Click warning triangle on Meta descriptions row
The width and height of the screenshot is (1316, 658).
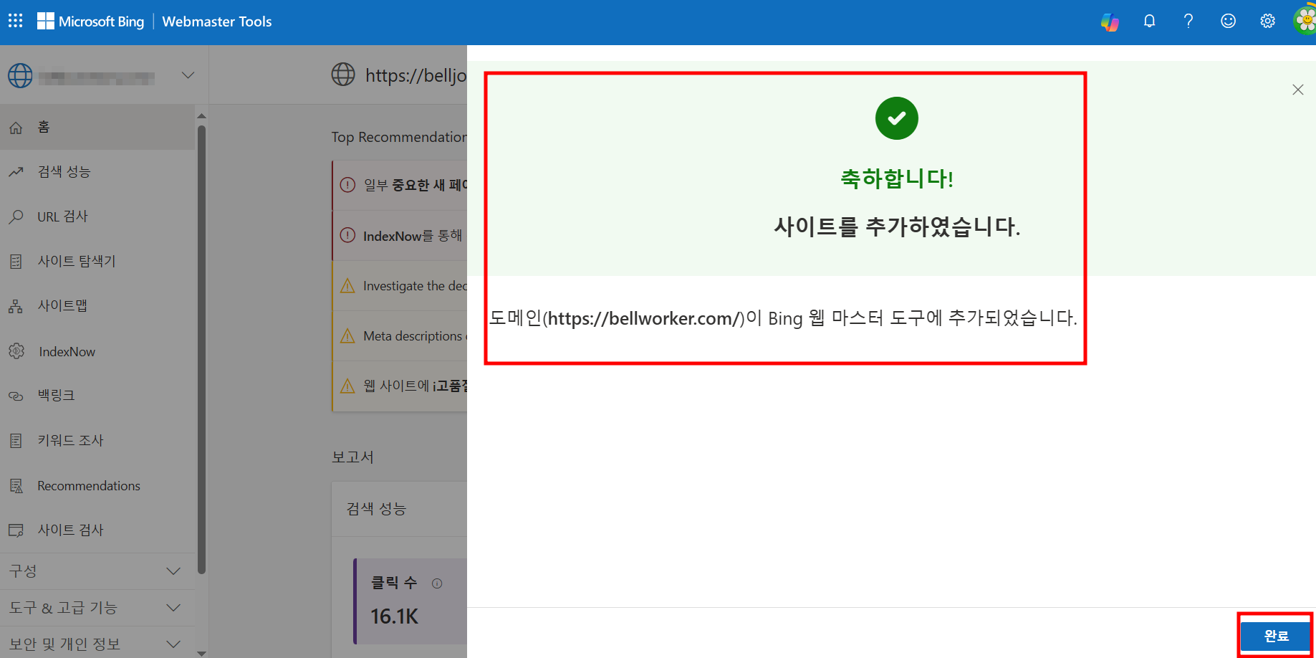[x=347, y=335]
